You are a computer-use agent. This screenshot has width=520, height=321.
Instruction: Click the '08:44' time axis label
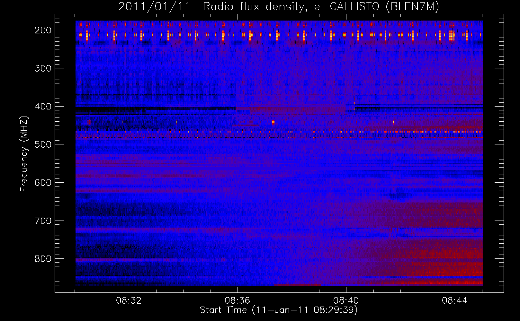pos(455,301)
